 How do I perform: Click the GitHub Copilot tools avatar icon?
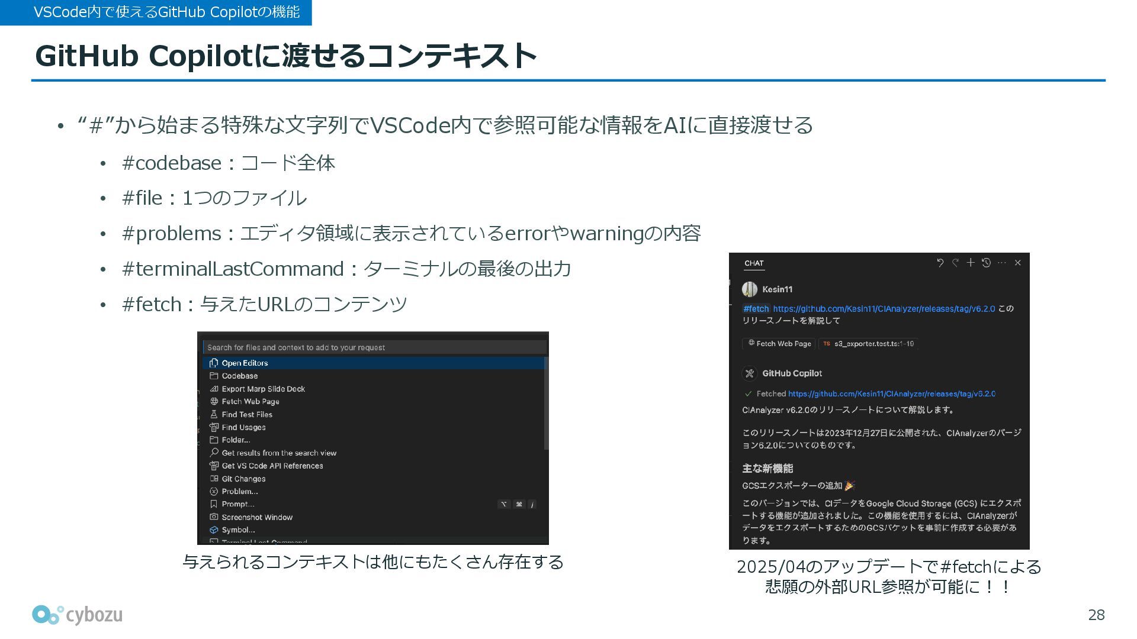(x=750, y=373)
